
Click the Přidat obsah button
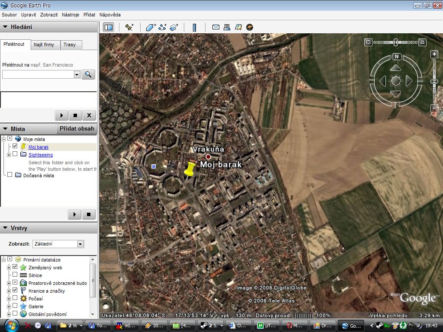click(77, 128)
